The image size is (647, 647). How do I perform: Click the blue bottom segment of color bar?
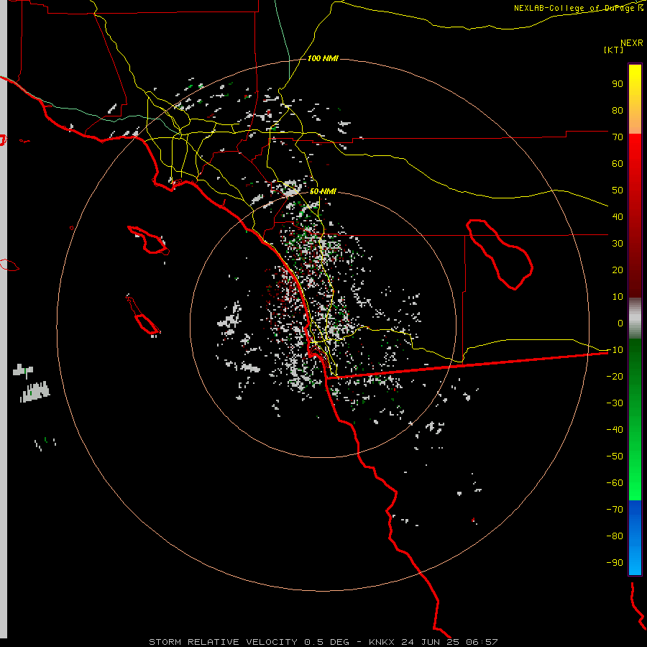[x=635, y=538]
